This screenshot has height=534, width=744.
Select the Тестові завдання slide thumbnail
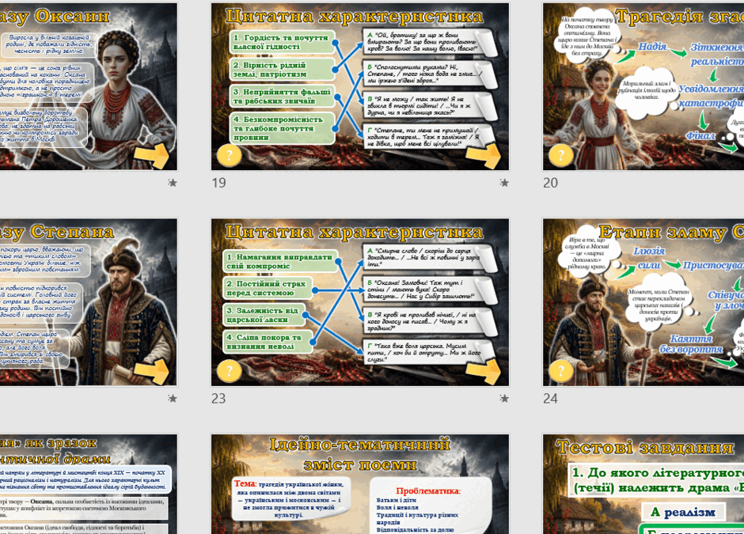(643, 483)
